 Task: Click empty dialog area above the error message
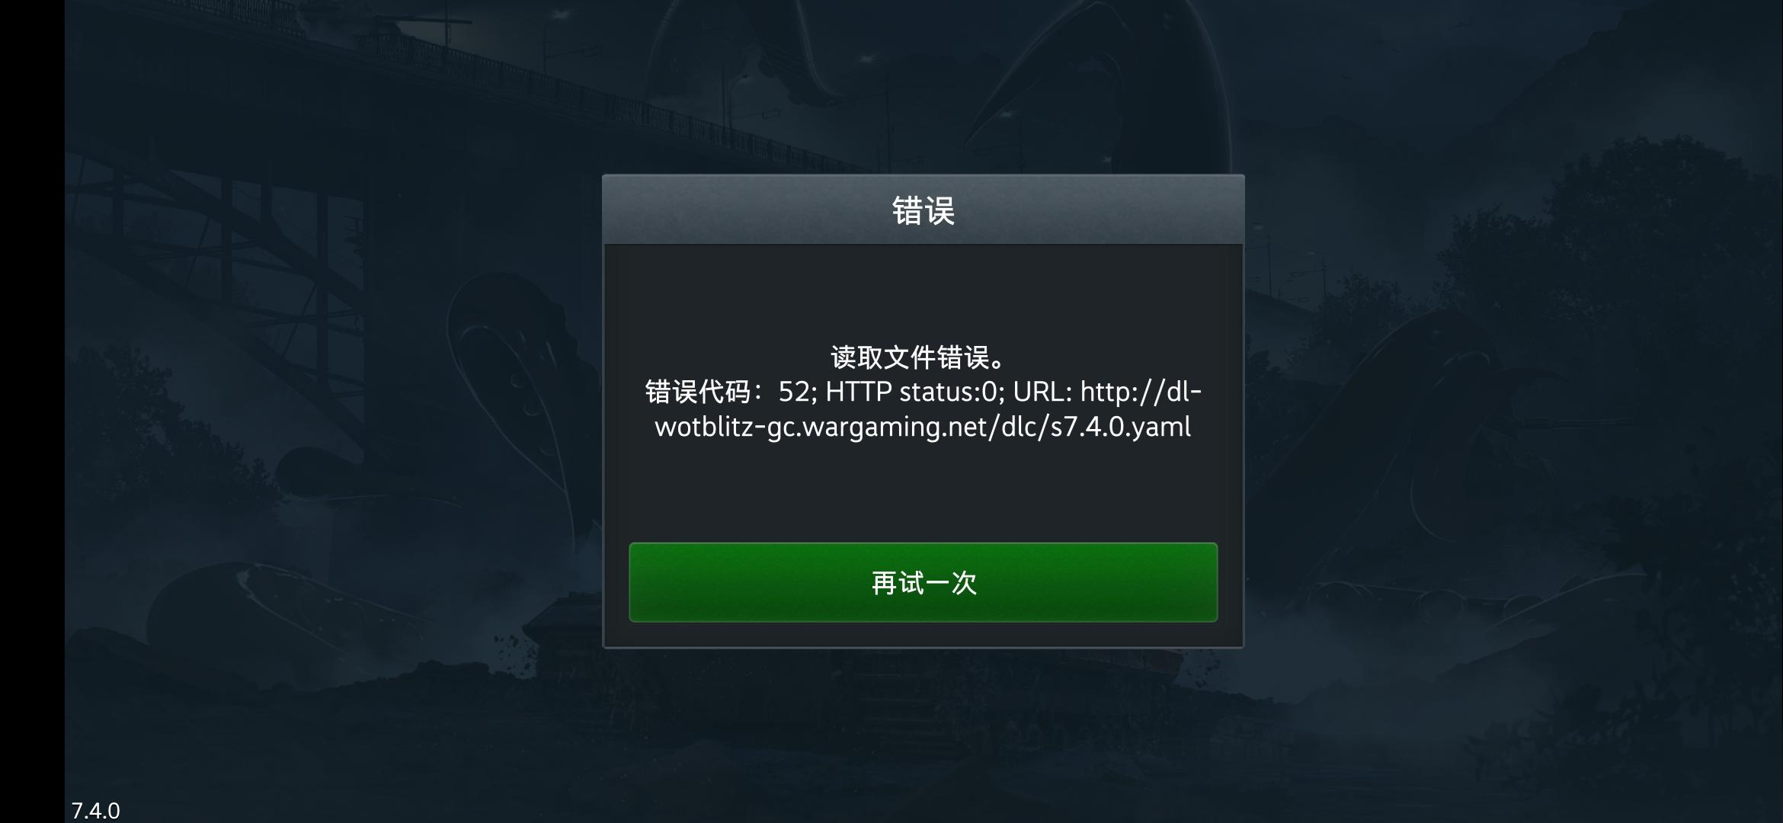click(x=923, y=293)
